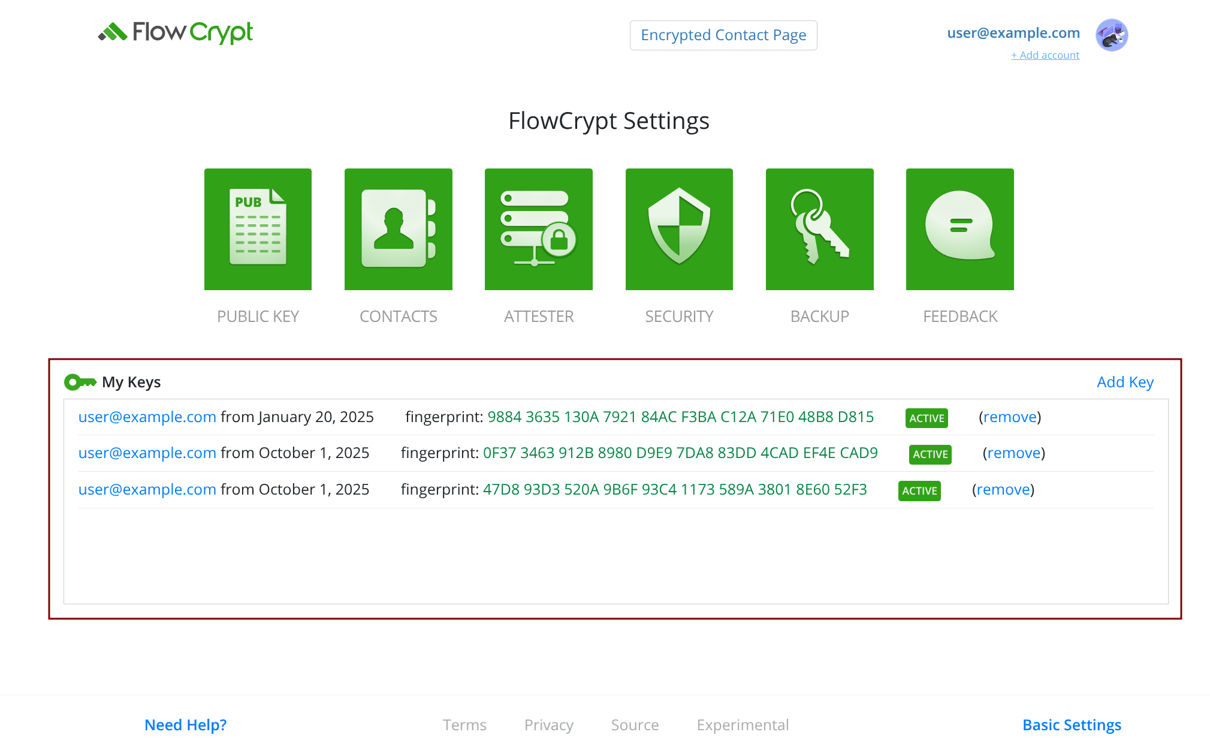Remove the key with fingerprint ending 52F3
The width and height of the screenshot is (1210, 753).
point(1003,490)
